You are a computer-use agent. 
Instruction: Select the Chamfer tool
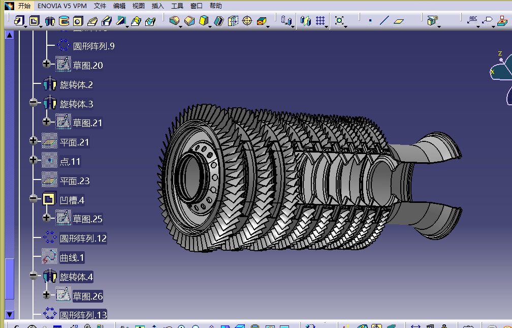(x=189, y=21)
